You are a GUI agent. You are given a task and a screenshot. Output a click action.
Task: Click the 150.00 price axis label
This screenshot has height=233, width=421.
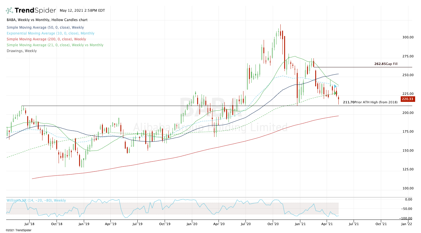408,150
